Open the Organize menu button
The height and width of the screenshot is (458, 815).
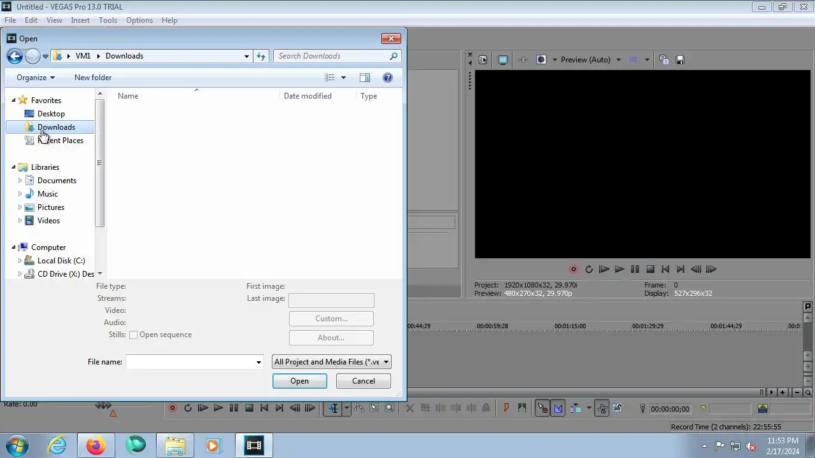36,78
